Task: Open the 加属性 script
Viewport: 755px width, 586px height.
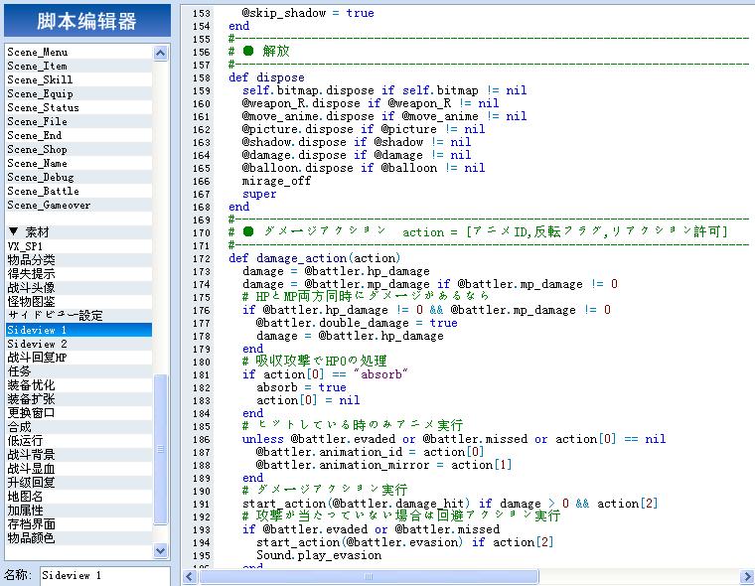Action: tap(78, 511)
